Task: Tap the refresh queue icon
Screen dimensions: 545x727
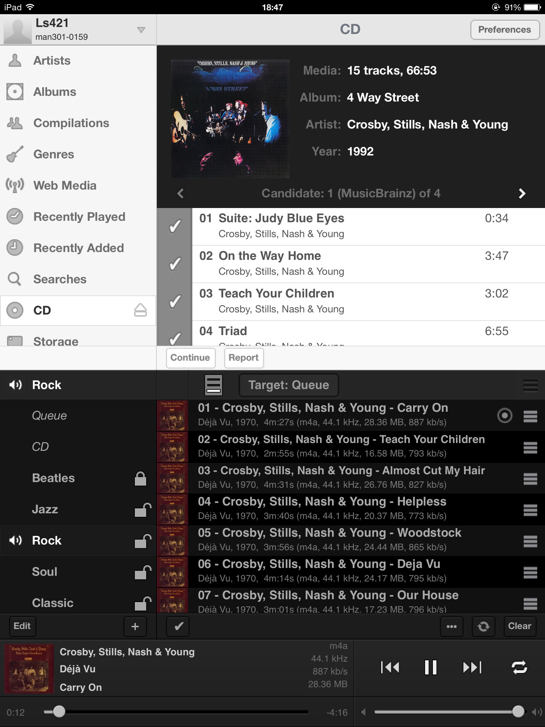Action: 483,627
